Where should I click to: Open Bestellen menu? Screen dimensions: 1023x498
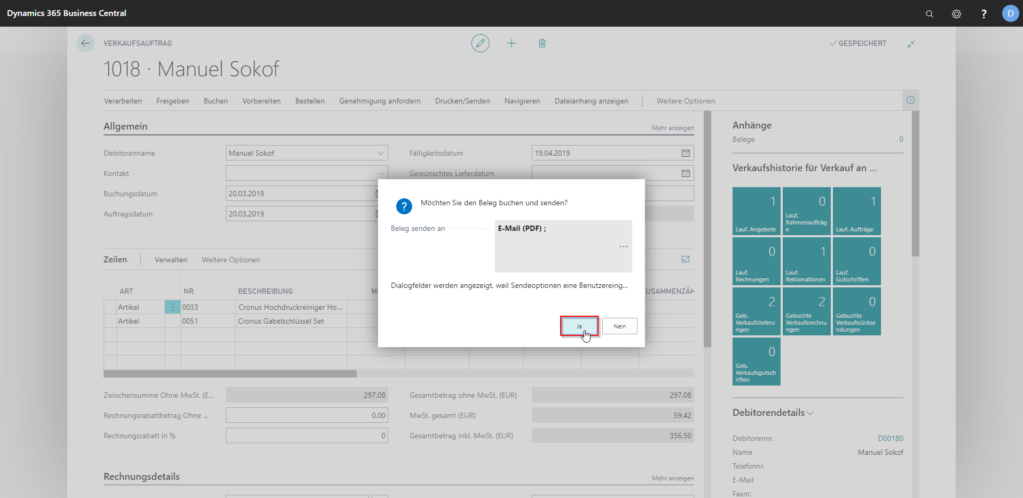[310, 101]
